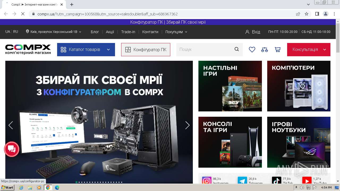340x191 pixels.
Task: Open Microsoft Edge from taskbar
Action: point(57,188)
